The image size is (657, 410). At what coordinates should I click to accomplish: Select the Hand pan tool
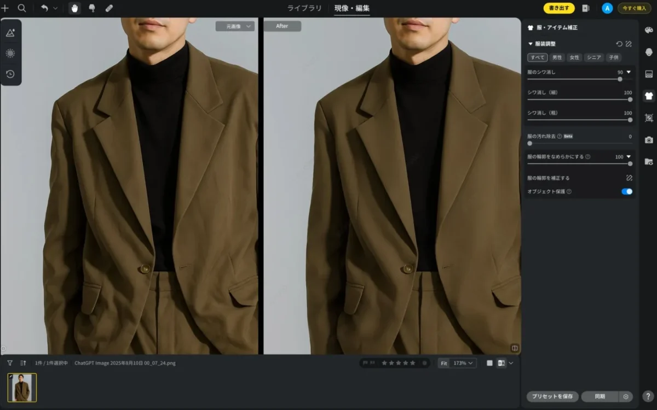75,8
